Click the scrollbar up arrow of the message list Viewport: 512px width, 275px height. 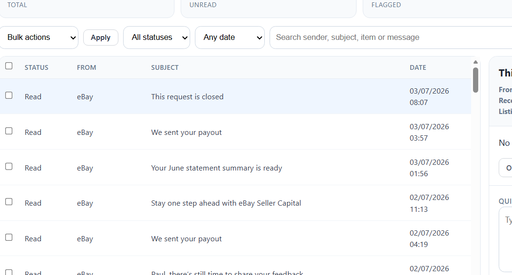click(x=475, y=62)
